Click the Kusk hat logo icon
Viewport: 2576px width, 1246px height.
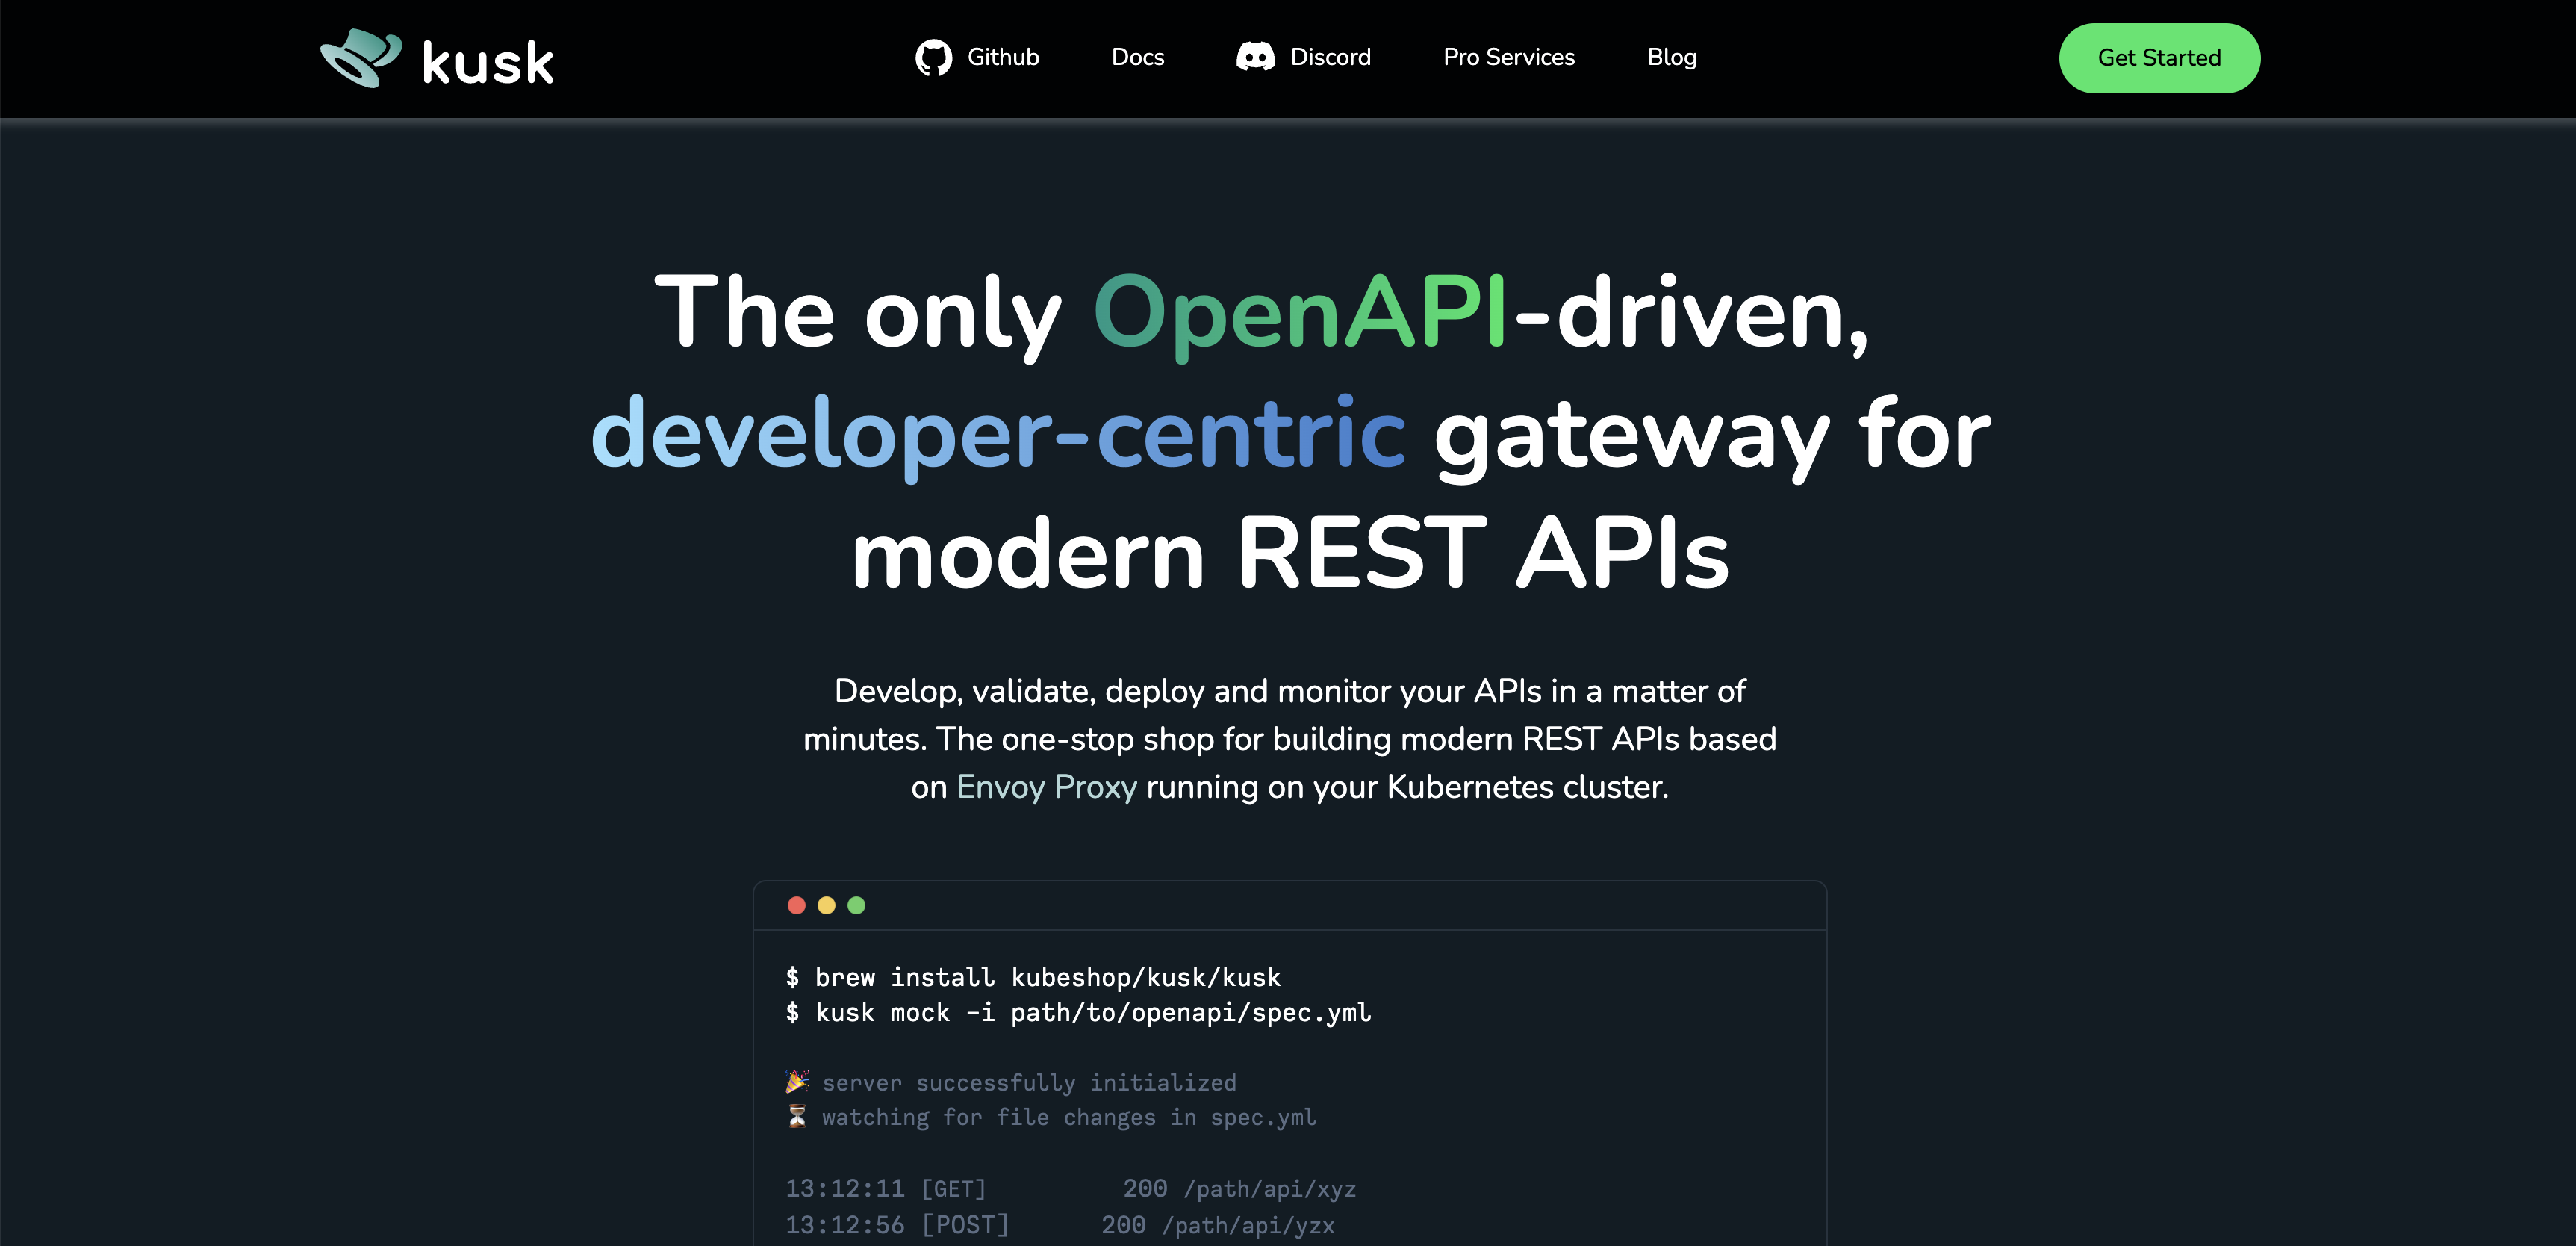coord(361,58)
